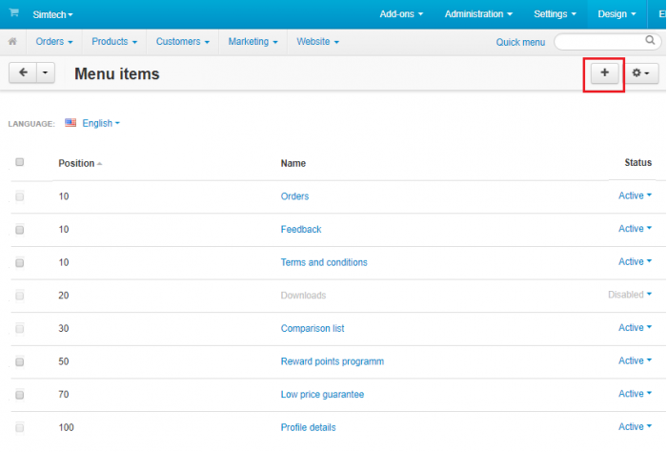The image size is (667, 452).
Task: Check the Comparison list row checkbox
Action: click(20, 329)
